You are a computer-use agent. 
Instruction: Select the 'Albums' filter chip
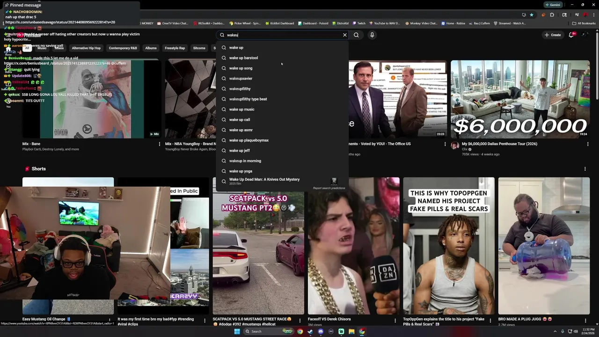tap(151, 48)
